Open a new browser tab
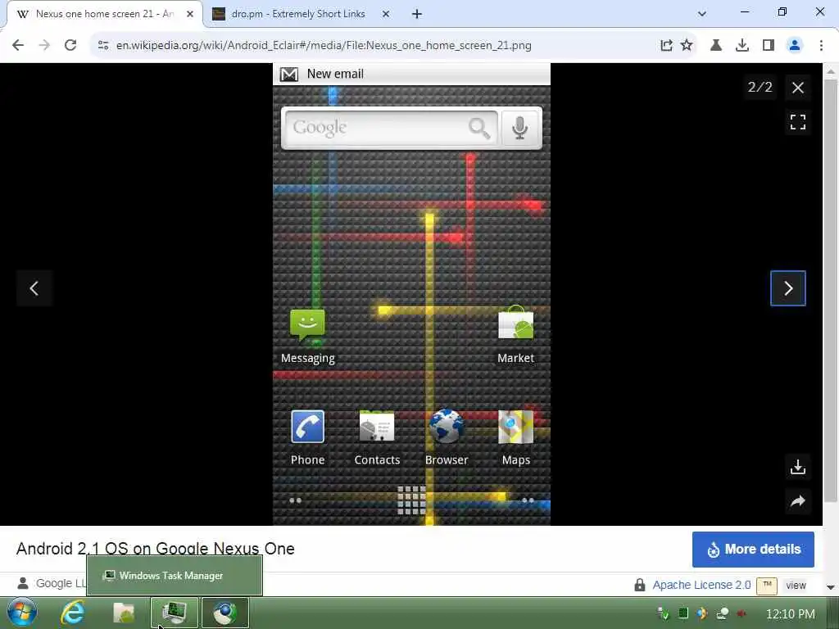The width and height of the screenshot is (839, 629). click(x=417, y=15)
